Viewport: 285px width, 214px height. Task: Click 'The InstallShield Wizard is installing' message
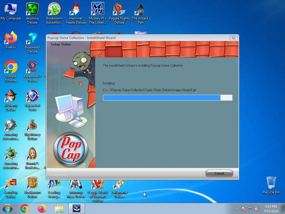143,65
